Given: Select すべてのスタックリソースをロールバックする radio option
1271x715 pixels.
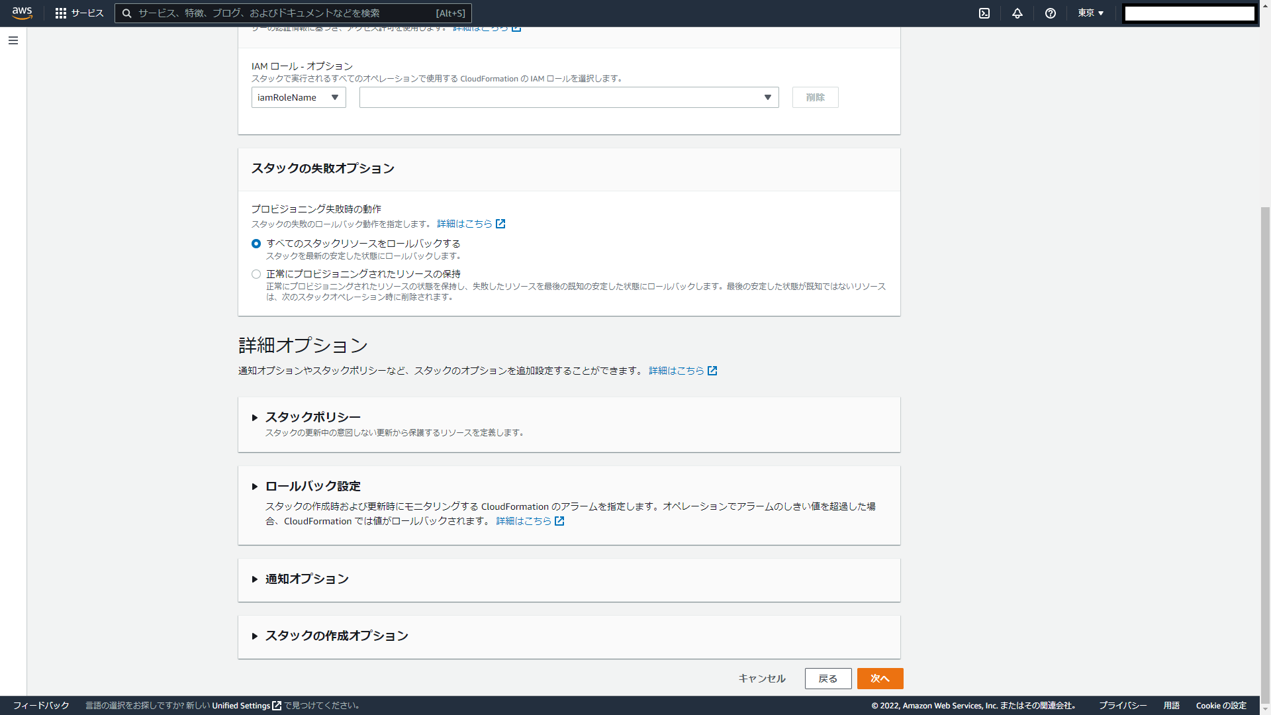Looking at the screenshot, I should 256,244.
